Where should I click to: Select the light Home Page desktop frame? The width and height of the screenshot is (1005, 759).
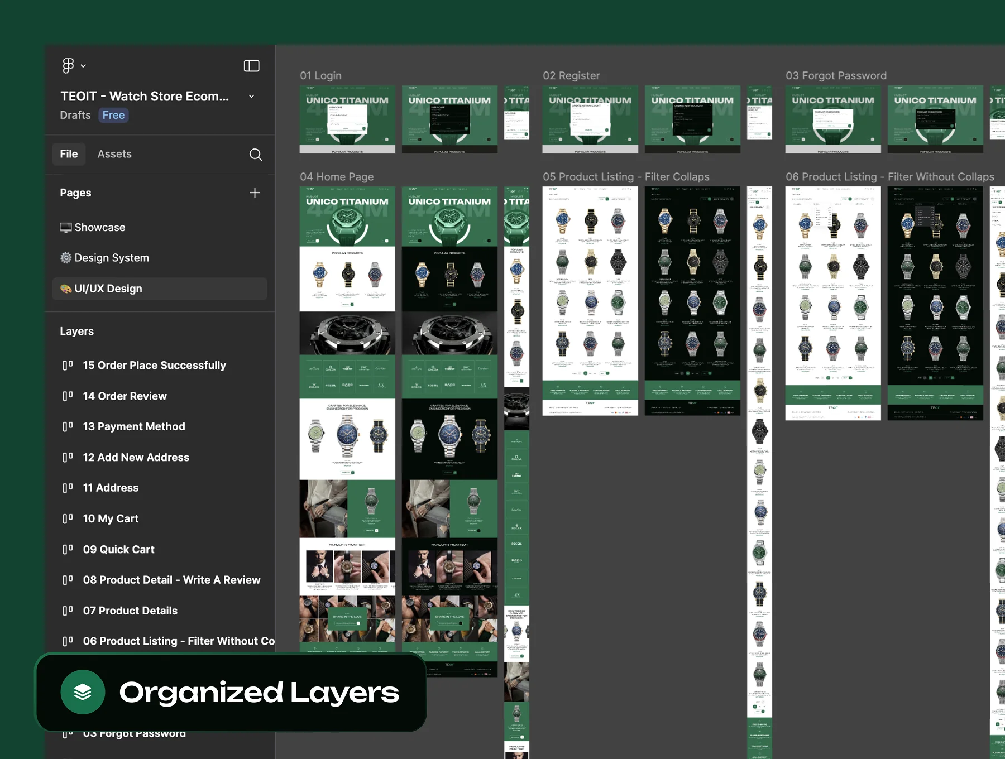click(347, 419)
